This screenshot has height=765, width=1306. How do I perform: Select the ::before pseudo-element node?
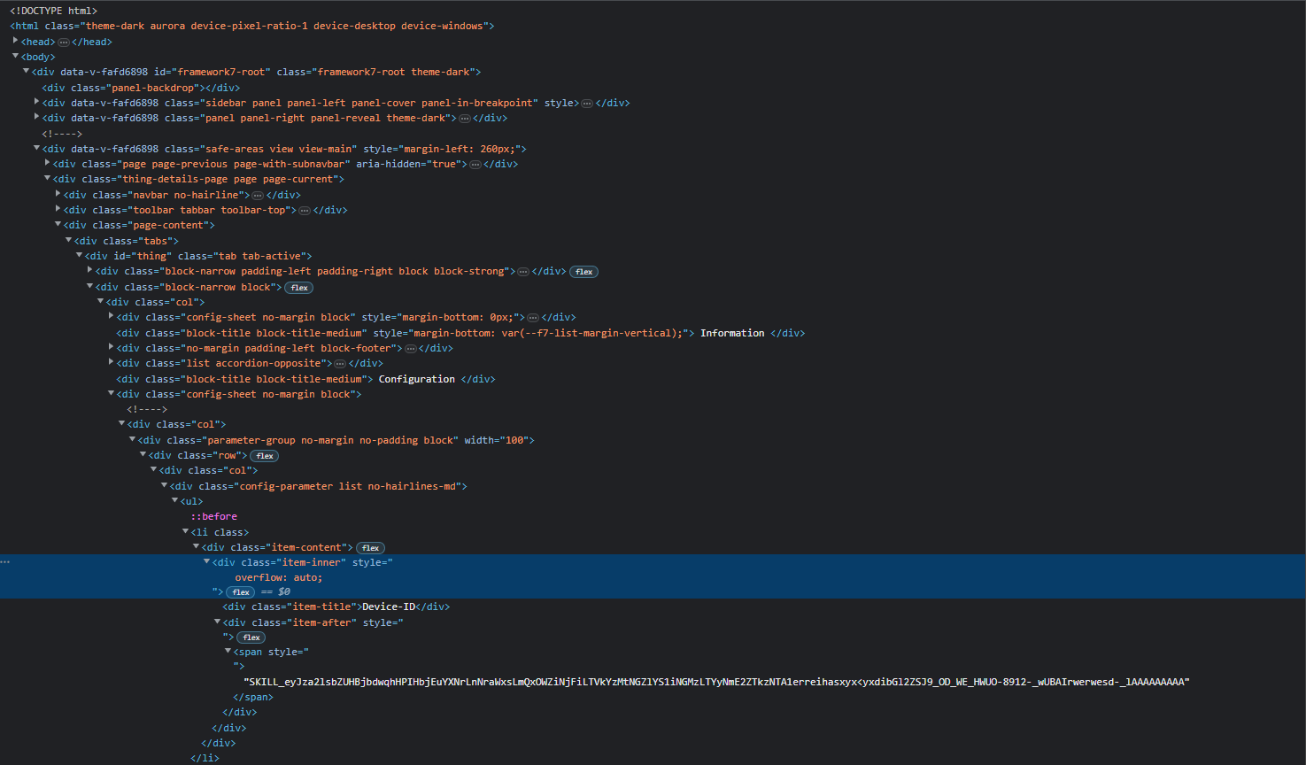coord(213,515)
